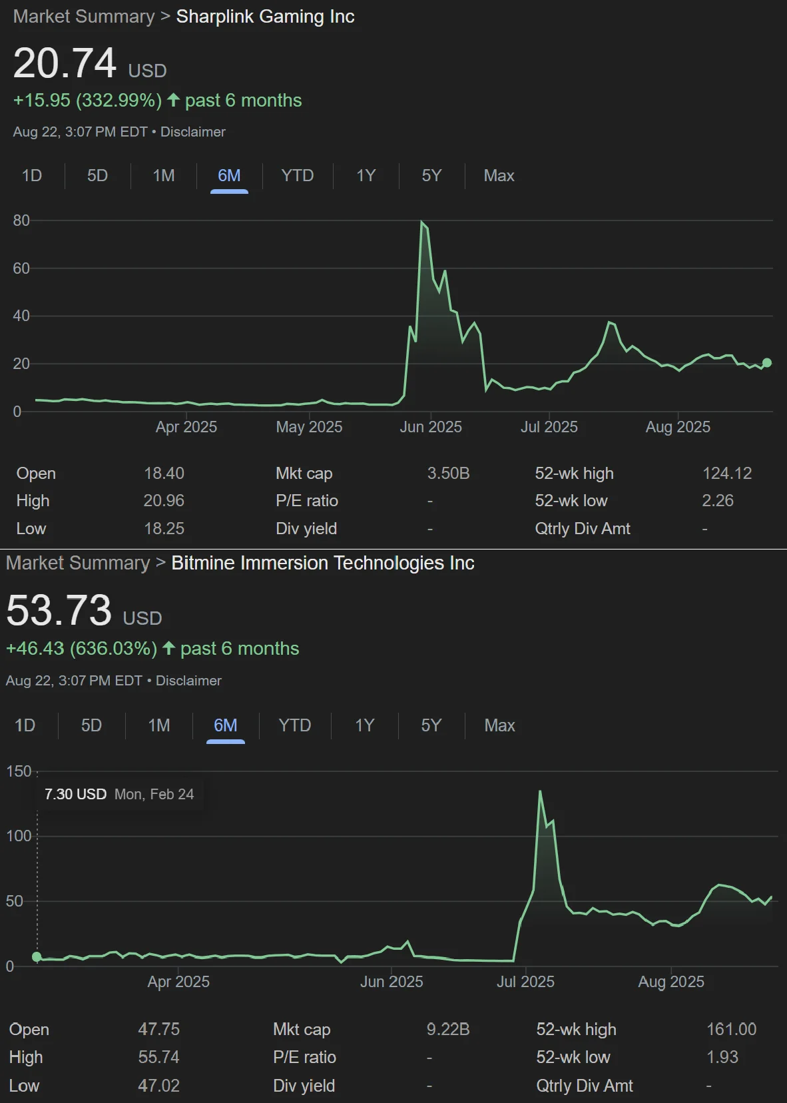Open 5Y view for Bitmine Immersion
The height and width of the screenshot is (1103, 787).
[431, 725]
